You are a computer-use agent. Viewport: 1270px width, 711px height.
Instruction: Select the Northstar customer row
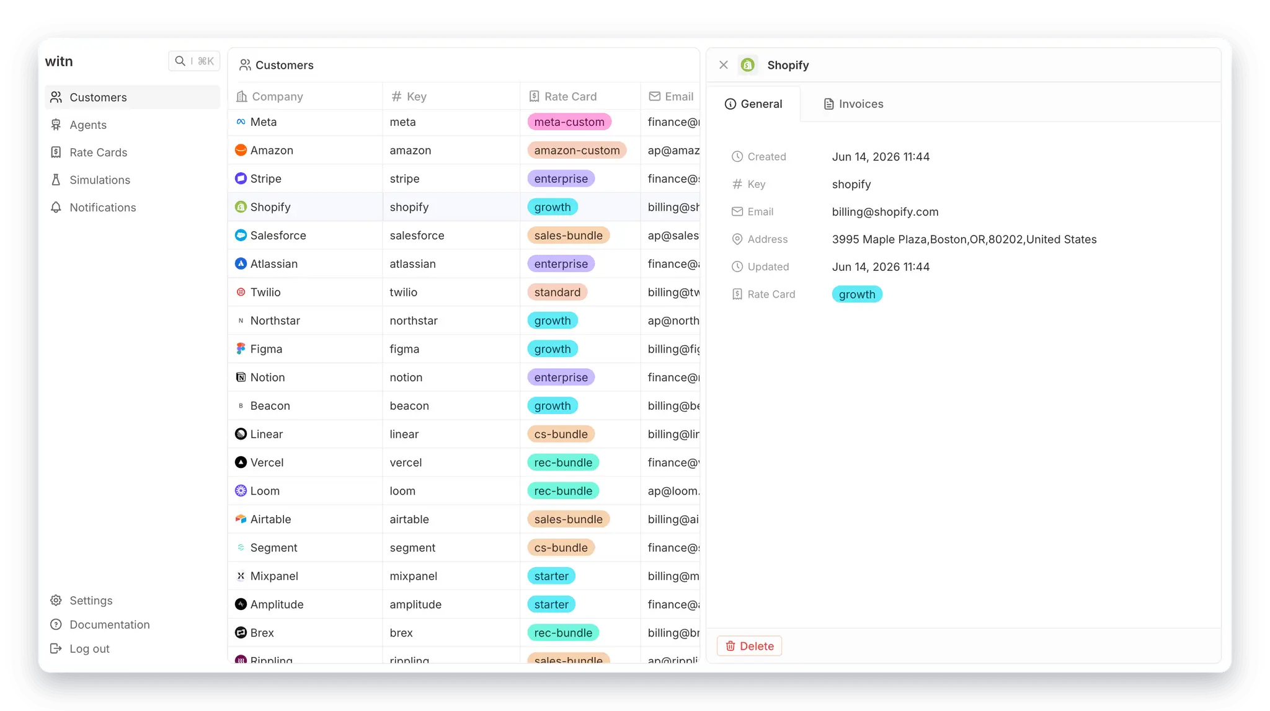click(x=464, y=320)
